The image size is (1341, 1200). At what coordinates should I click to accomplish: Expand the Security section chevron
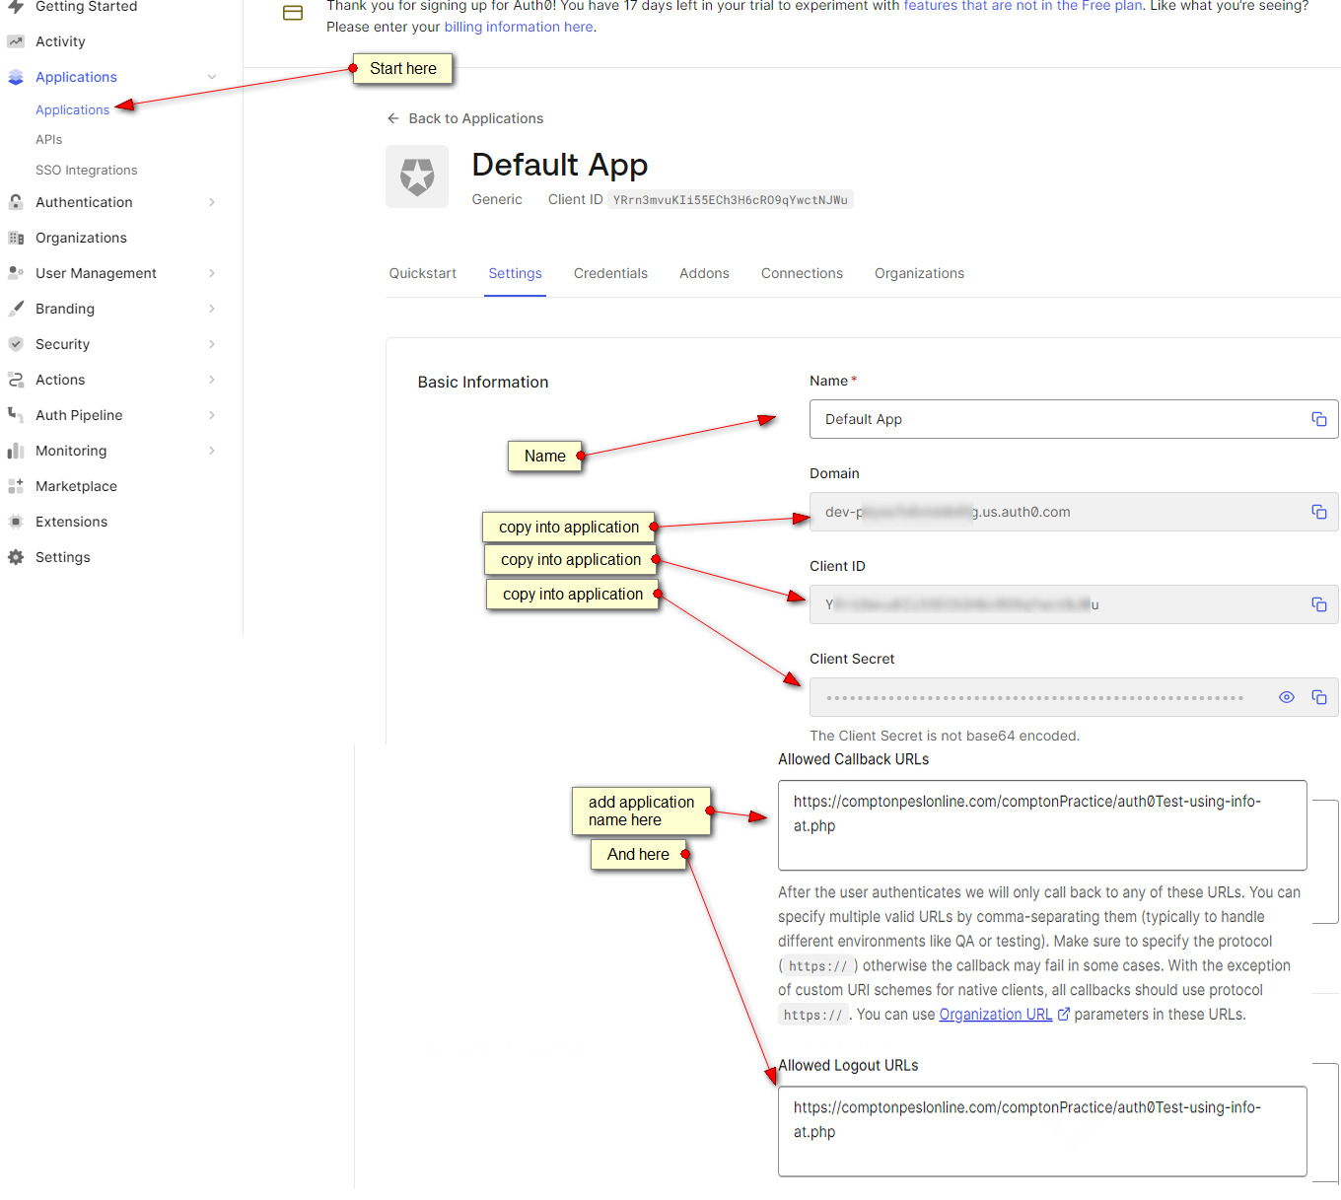(x=212, y=344)
